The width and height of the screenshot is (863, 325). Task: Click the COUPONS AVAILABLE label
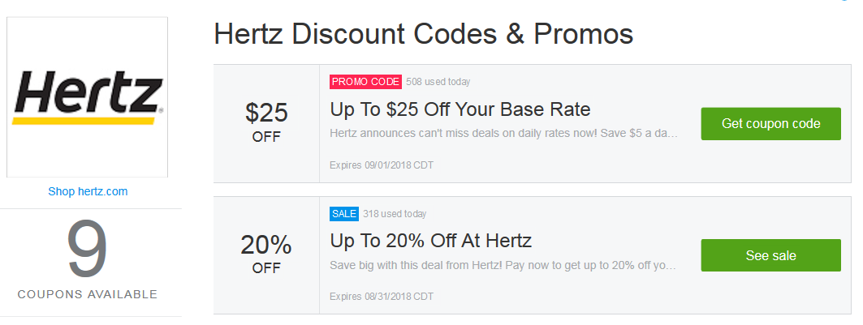click(x=88, y=294)
